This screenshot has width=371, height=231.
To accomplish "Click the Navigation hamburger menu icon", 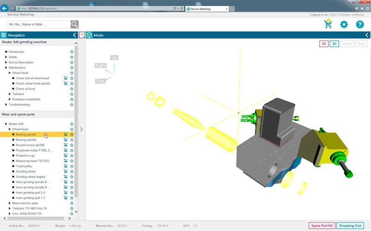I will tap(4, 35).
